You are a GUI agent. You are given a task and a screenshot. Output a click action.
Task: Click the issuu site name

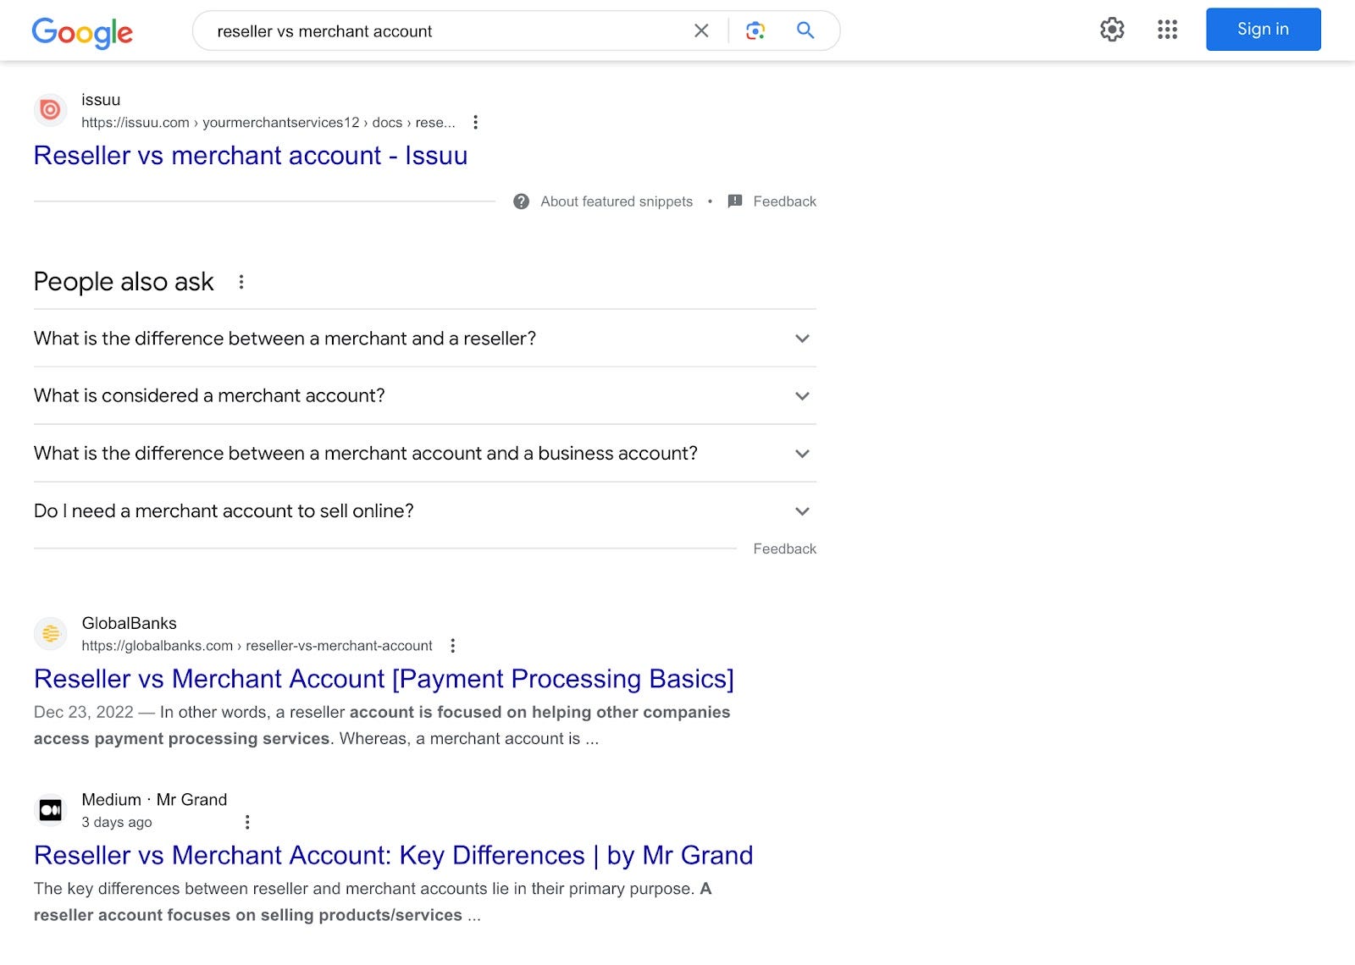tap(101, 100)
